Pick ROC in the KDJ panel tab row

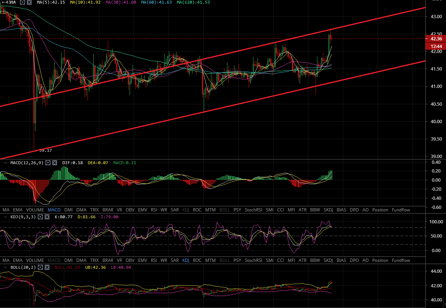click(197, 260)
